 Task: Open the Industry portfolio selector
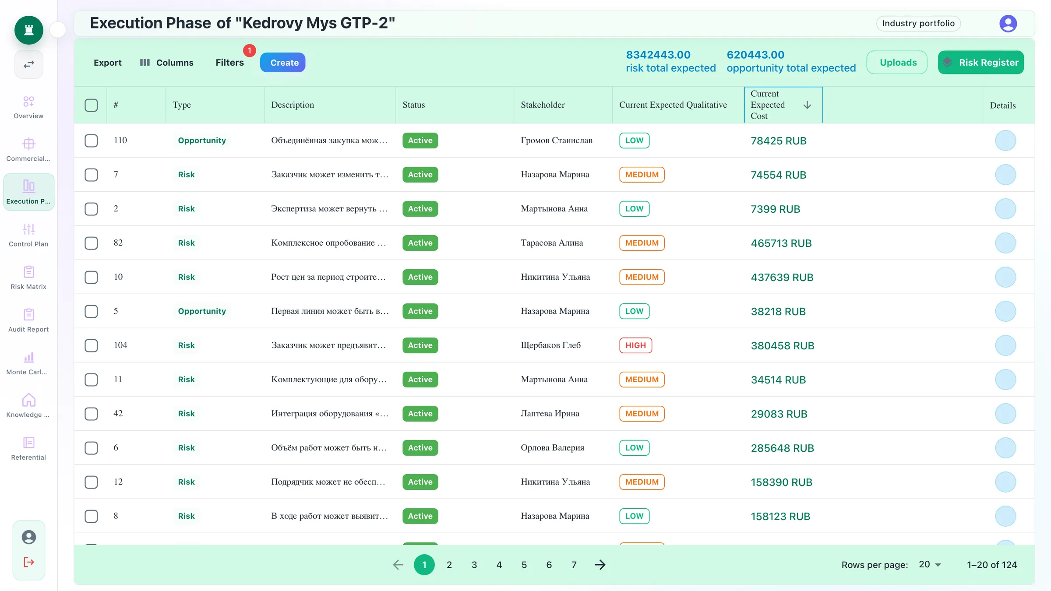pos(918,24)
